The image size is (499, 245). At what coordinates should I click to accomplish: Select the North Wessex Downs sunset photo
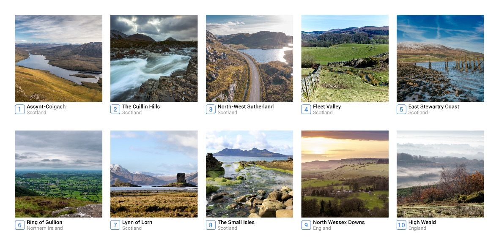pos(345,174)
